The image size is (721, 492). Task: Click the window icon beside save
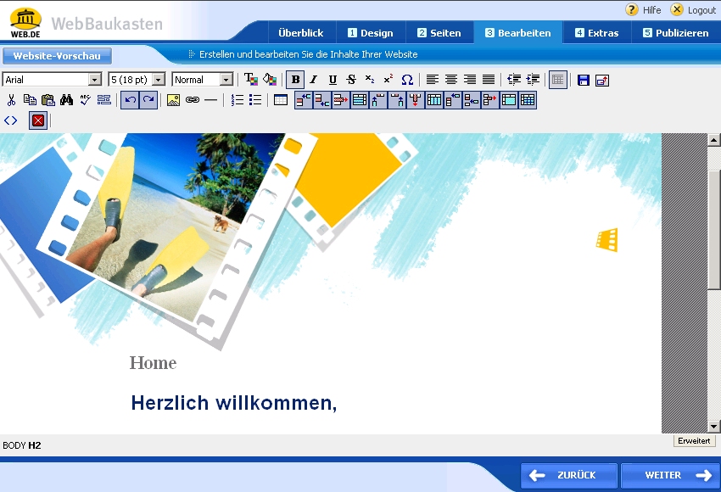[x=602, y=81]
